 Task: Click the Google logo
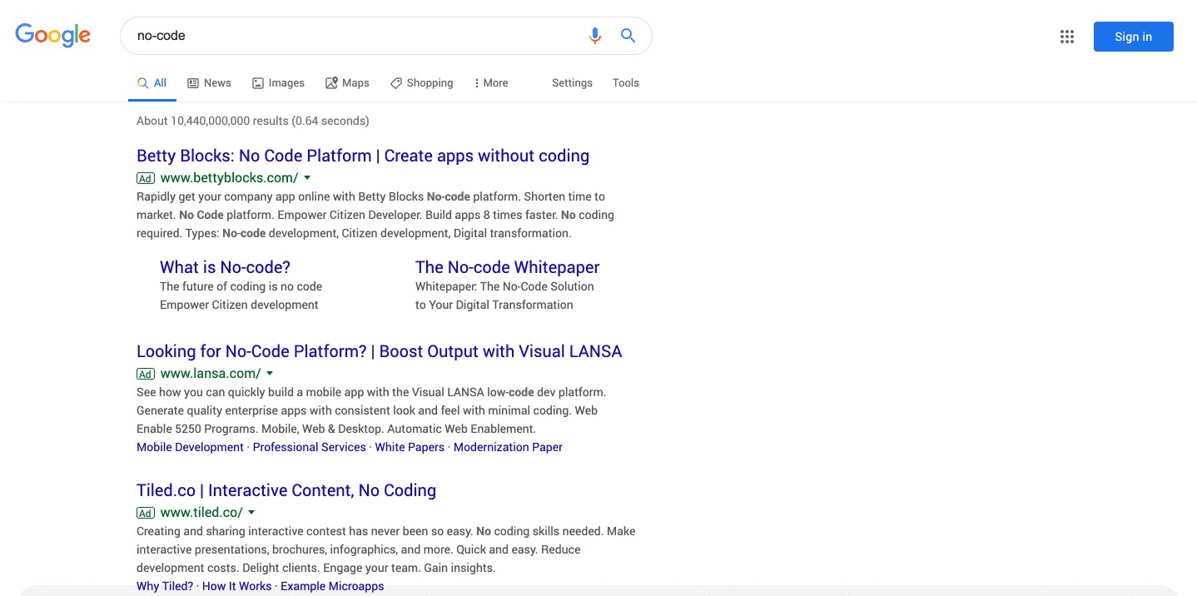click(53, 35)
